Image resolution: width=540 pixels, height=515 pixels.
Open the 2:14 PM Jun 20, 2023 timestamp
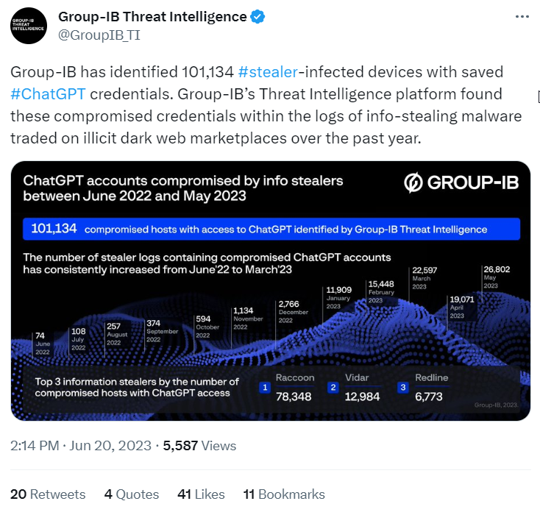click(x=81, y=446)
